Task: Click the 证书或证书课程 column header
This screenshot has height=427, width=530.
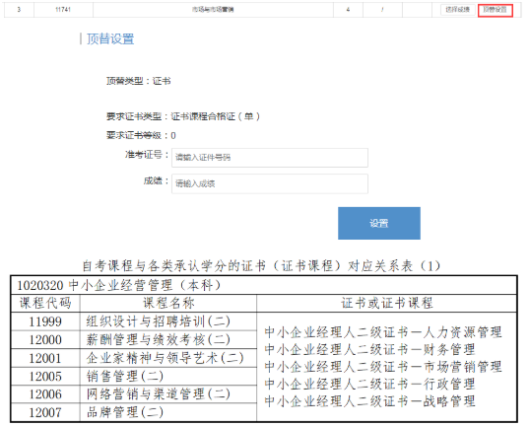Action: (x=387, y=303)
